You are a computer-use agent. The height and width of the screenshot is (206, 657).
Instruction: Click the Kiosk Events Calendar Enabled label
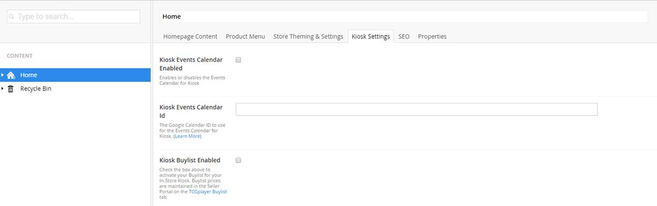tap(191, 64)
